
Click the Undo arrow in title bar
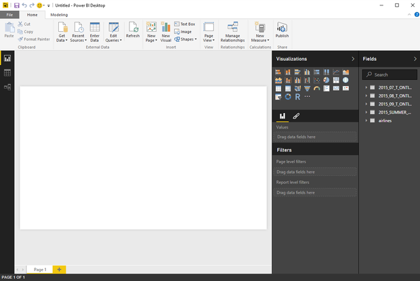pos(24,5)
